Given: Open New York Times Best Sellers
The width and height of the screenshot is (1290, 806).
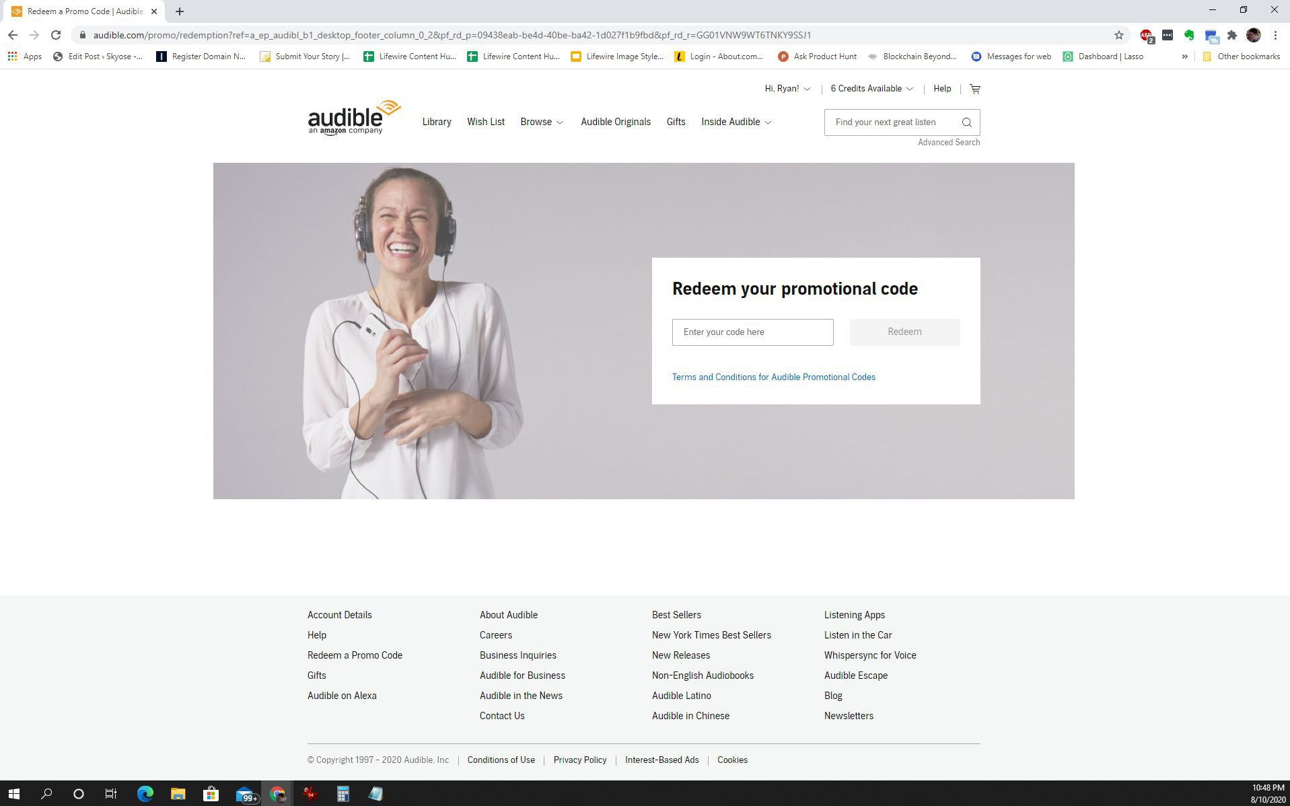Looking at the screenshot, I should tap(711, 635).
